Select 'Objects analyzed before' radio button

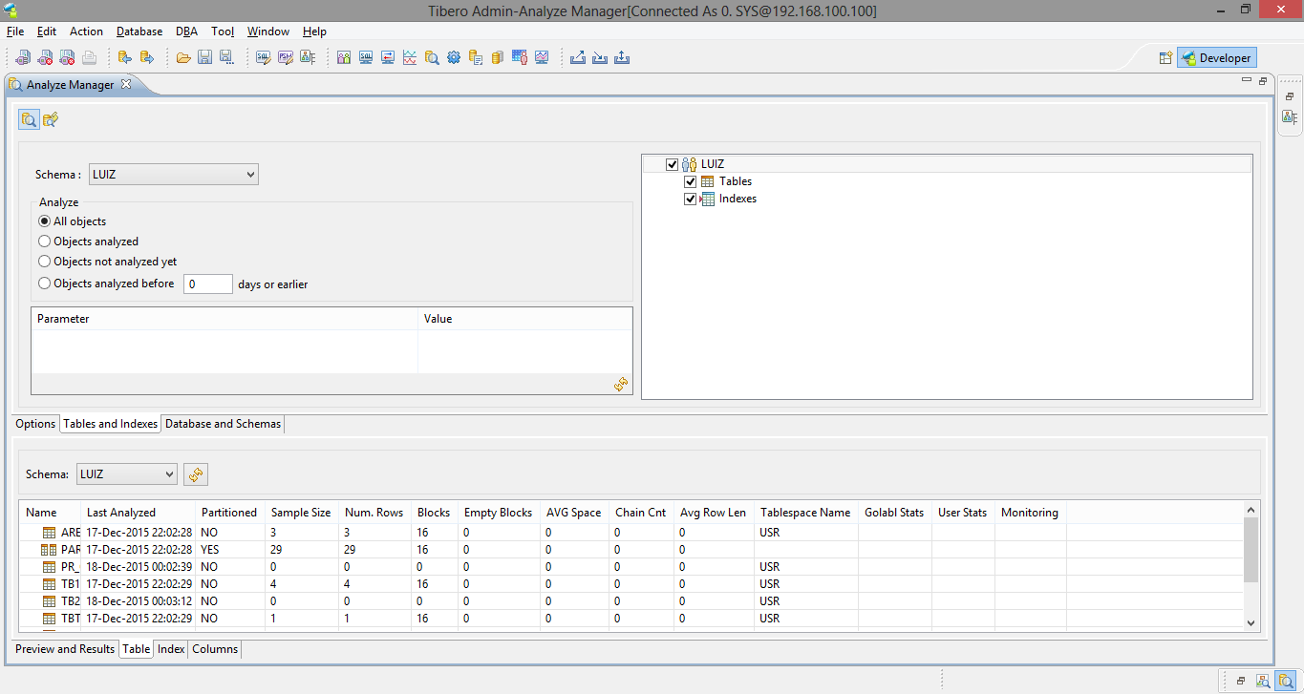(44, 284)
